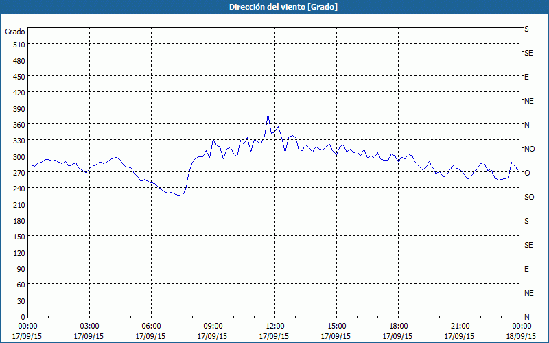Click the 150 value on left axis

[20, 237]
